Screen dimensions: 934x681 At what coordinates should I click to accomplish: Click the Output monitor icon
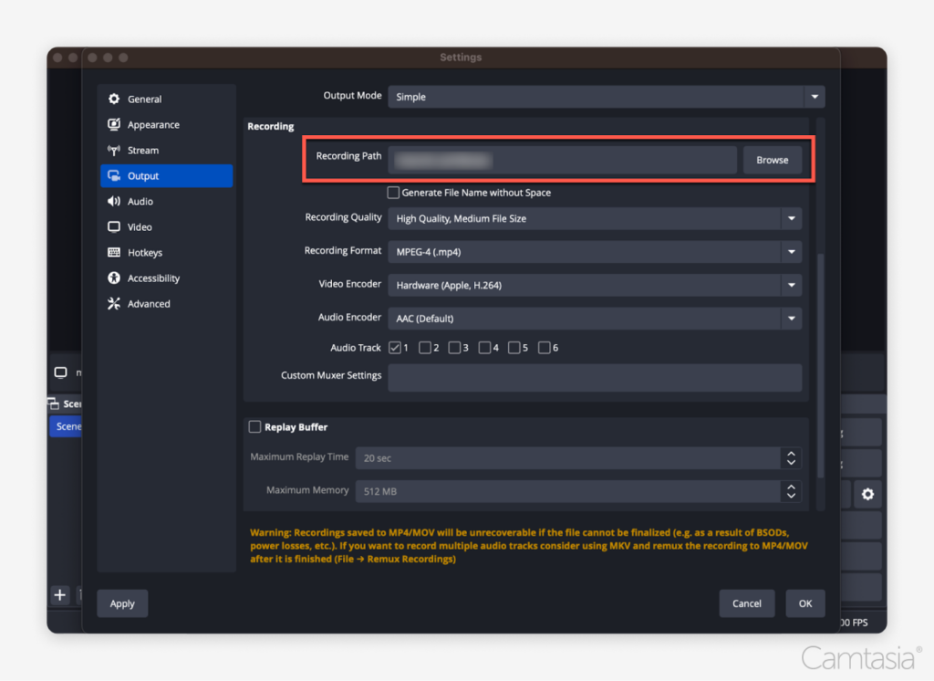114,176
